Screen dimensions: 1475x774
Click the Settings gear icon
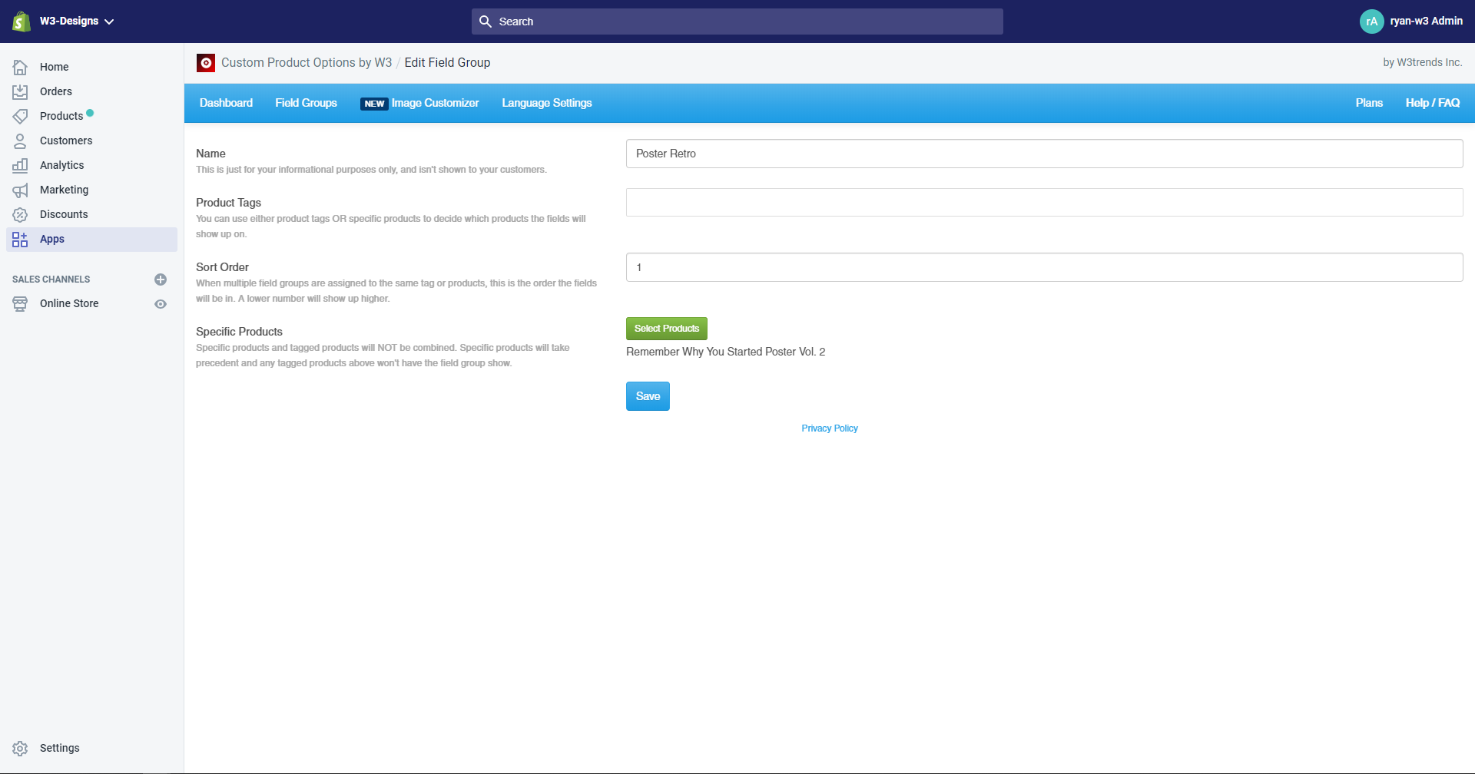pos(20,748)
